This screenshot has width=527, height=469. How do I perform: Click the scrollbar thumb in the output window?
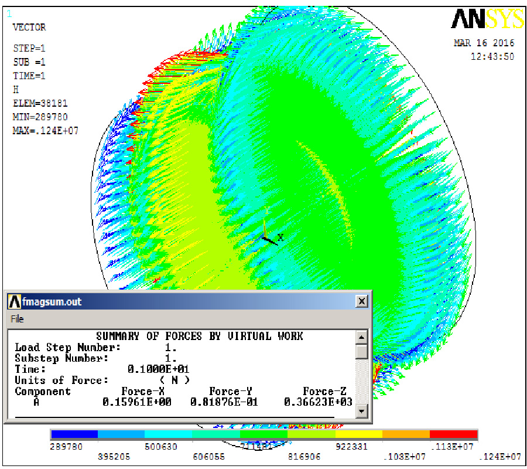(362, 351)
